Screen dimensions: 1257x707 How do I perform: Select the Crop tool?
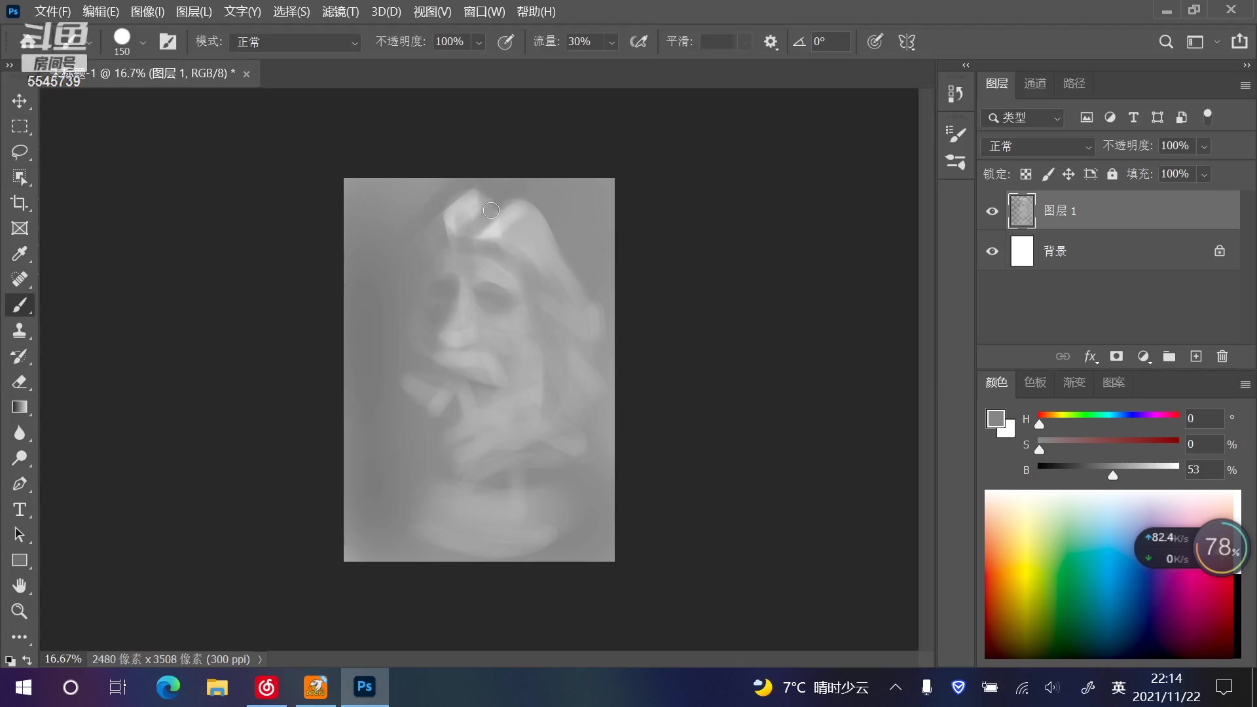(x=20, y=203)
